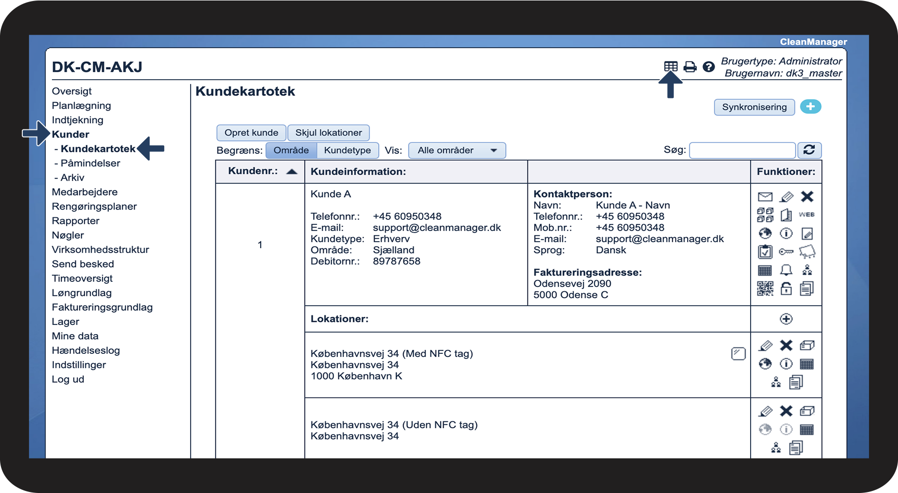Image resolution: width=898 pixels, height=493 pixels.
Task: Click the print icon in the header
Action: (690, 67)
